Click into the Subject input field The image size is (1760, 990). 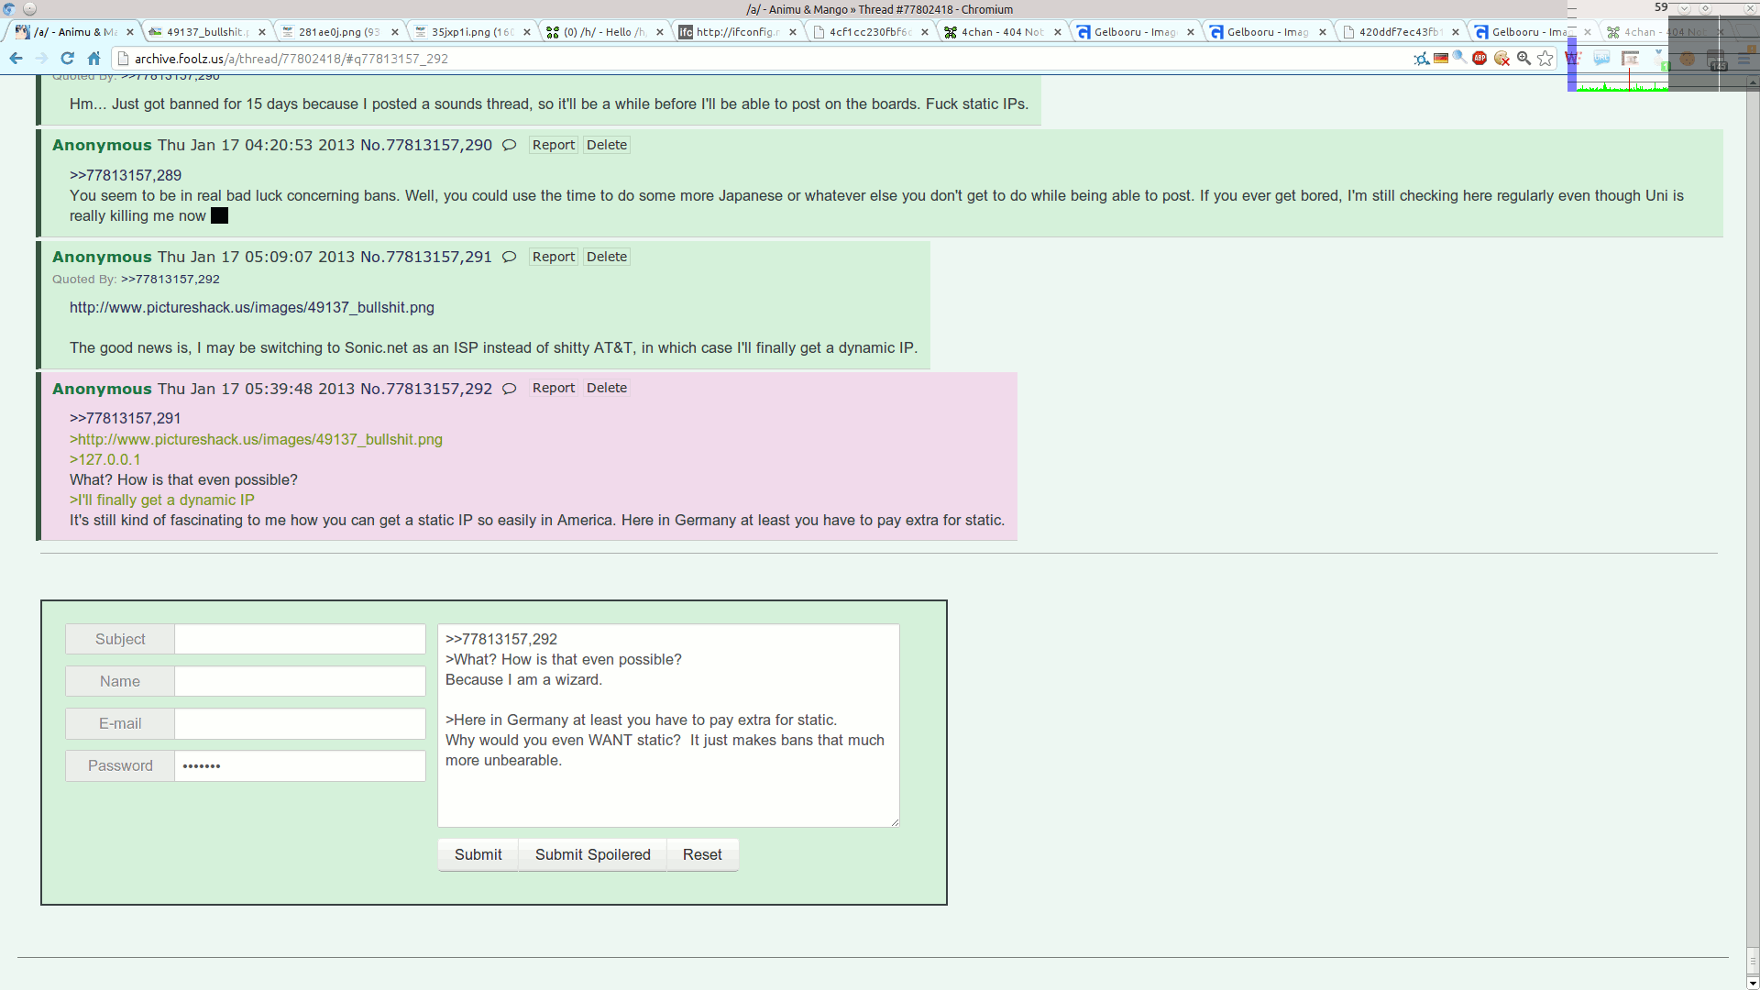tap(300, 639)
